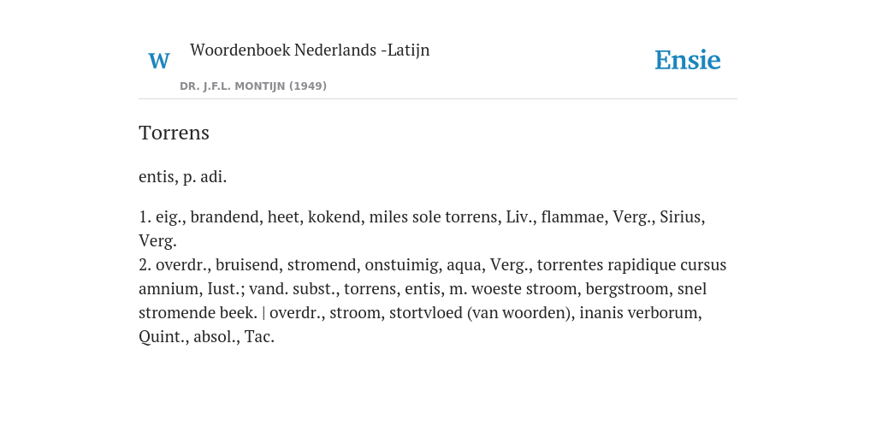The image size is (876, 438).
Task: Open the Ensie logo link
Action: 688,61
